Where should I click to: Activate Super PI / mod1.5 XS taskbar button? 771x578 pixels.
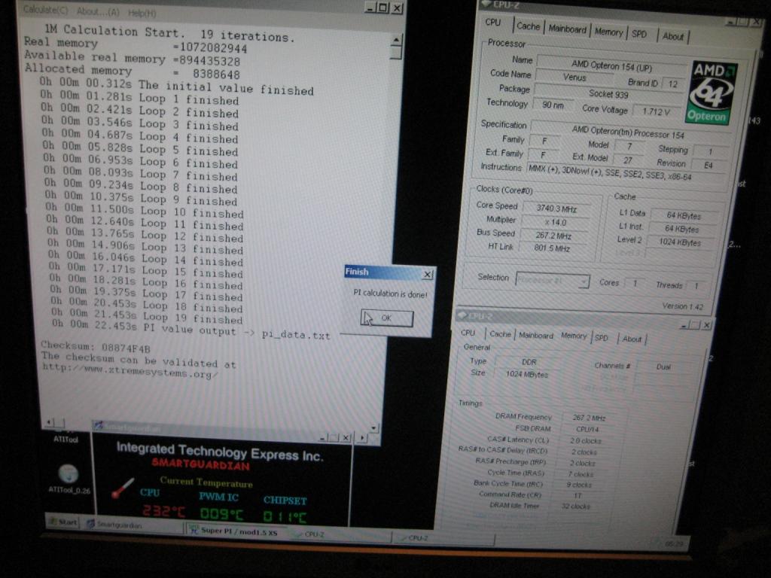tap(235, 531)
